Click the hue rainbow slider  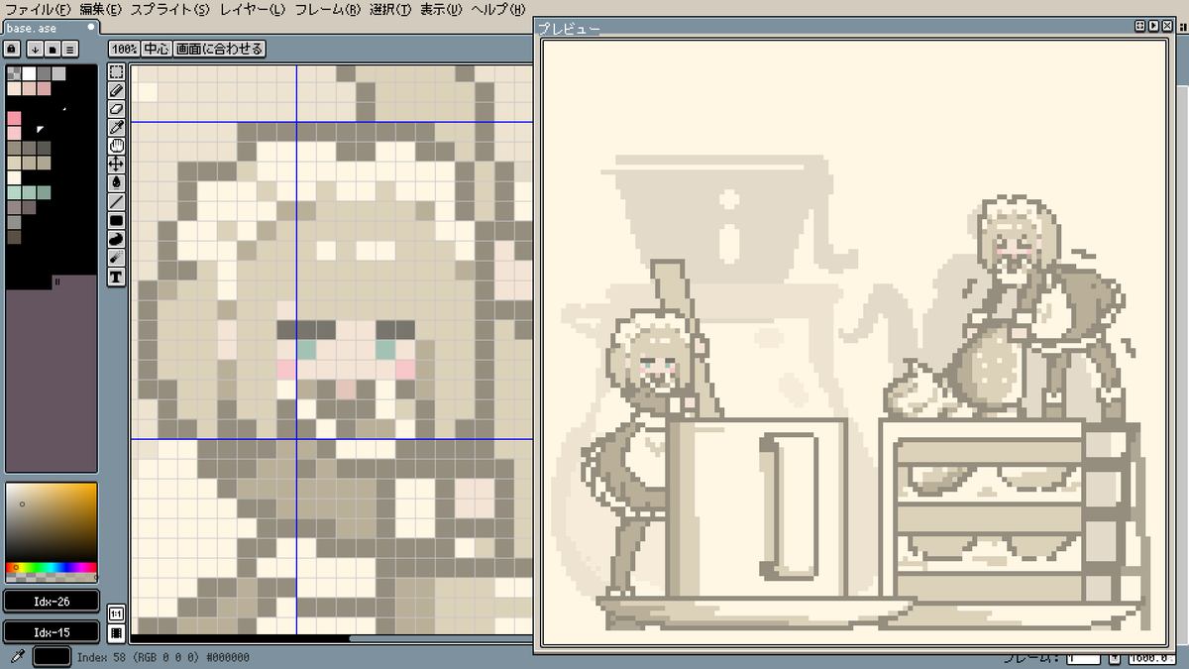[52, 567]
